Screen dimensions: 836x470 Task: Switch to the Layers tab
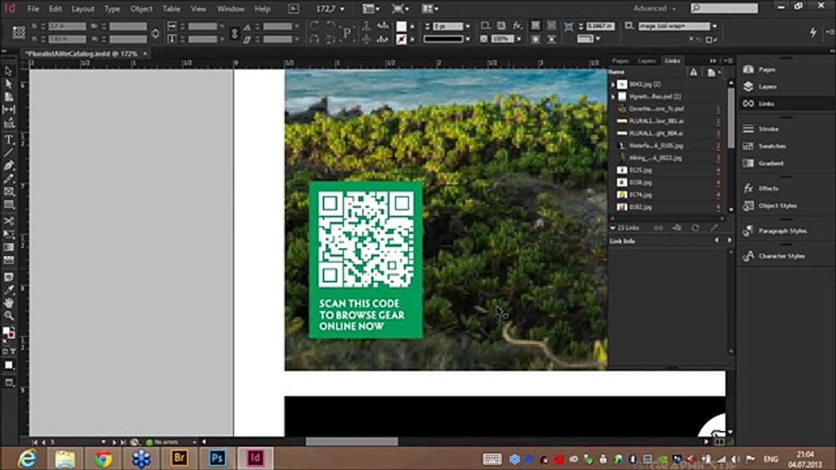pyautogui.click(x=647, y=61)
